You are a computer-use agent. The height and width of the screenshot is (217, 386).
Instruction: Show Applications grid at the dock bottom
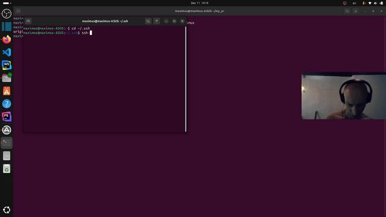coord(7,210)
